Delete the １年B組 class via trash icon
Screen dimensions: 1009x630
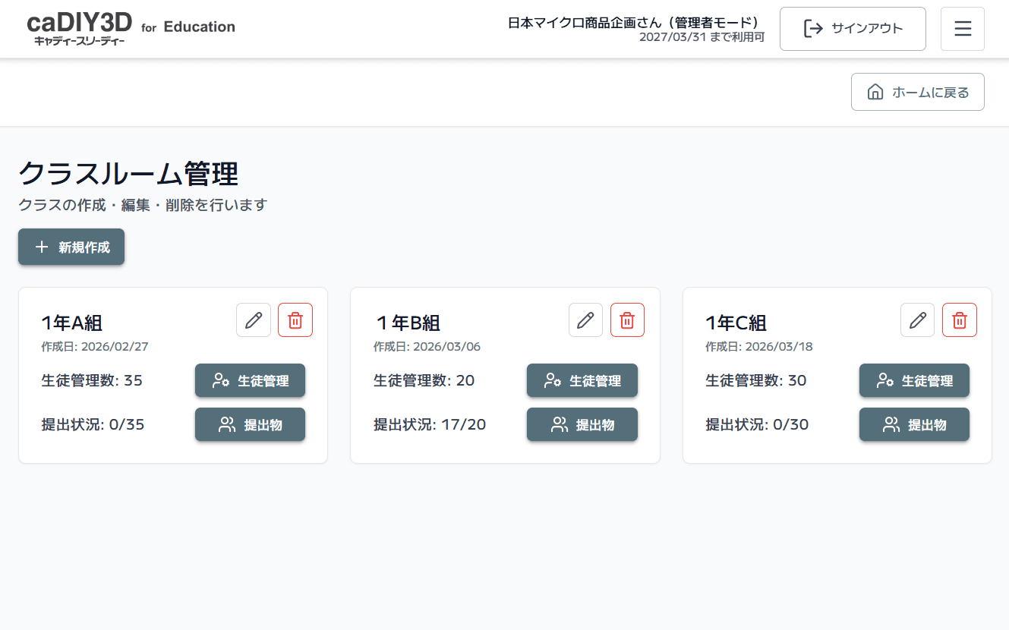coord(627,320)
